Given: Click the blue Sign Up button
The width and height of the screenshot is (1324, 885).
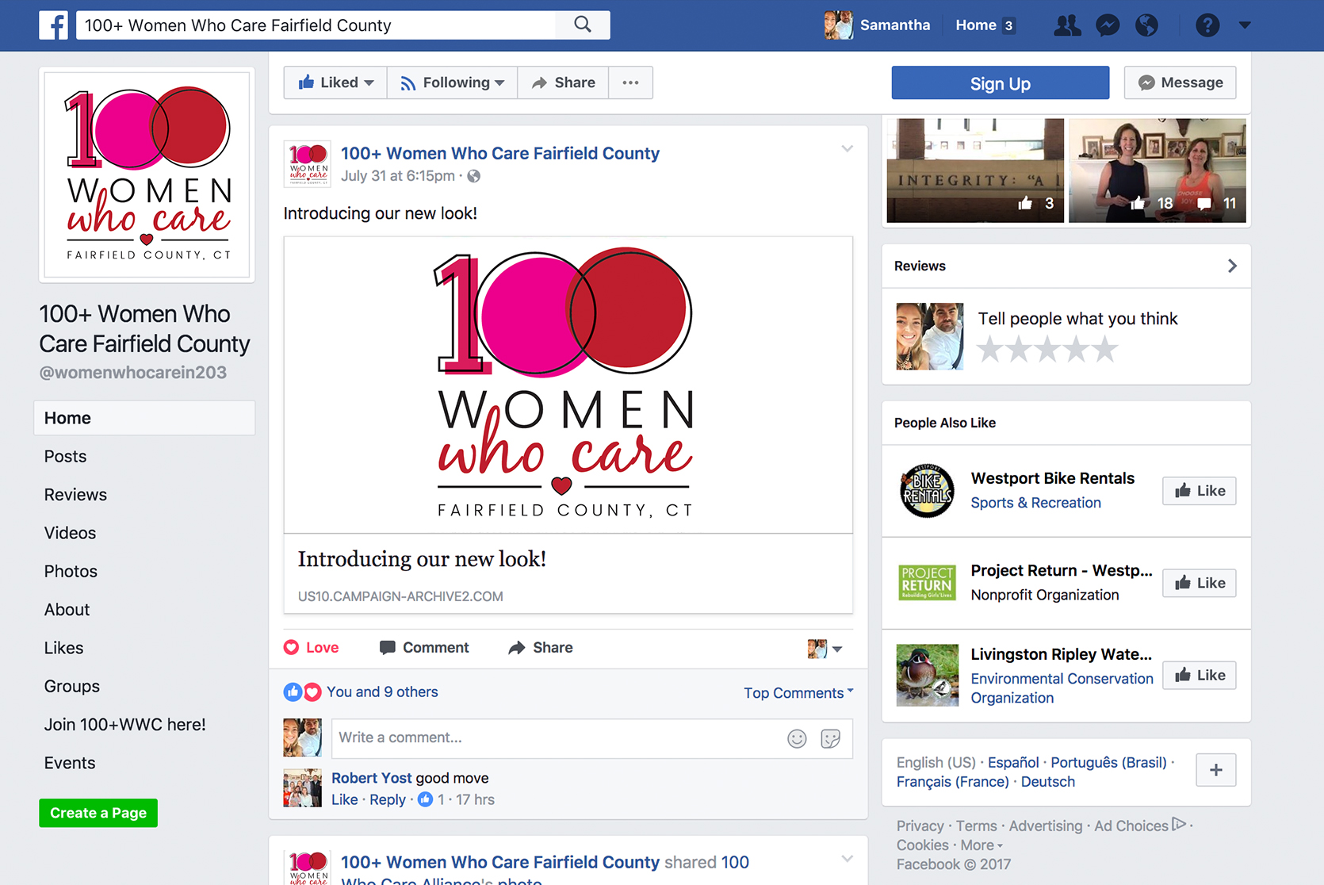Looking at the screenshot, I should coord(1000,83).
